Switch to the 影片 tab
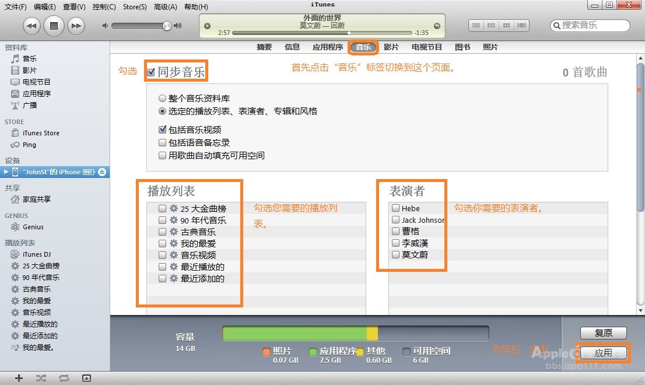The image size is (645, 385). click(392, 47)
